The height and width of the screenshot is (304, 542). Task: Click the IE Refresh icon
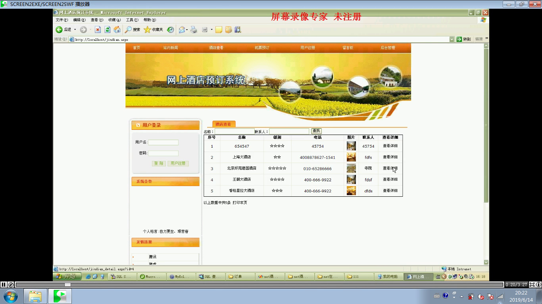pos(108,30)
